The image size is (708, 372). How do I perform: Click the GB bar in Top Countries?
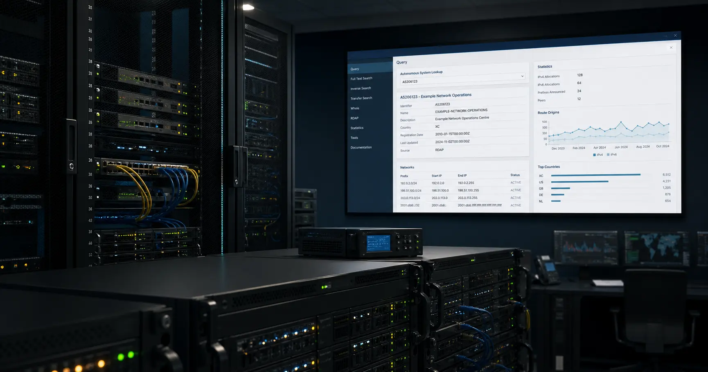(560, 188)
